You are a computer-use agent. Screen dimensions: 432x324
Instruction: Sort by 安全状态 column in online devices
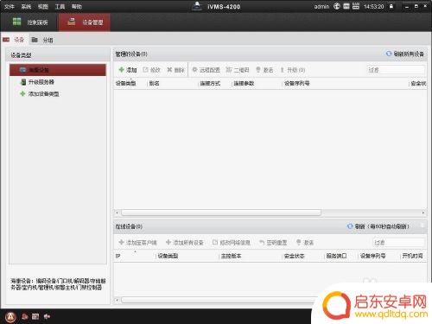pos(294,256)
